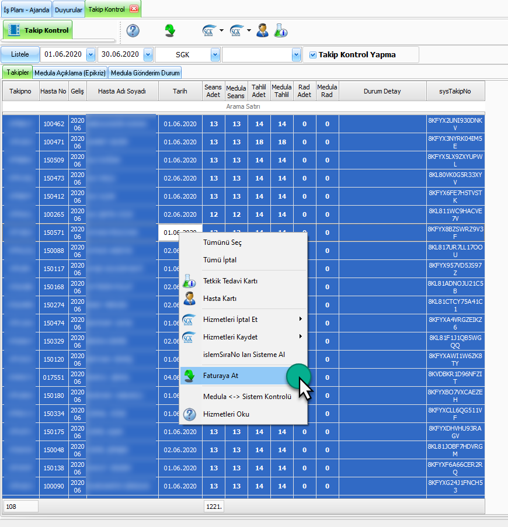The width and height of the screenshot is (508, 527).
Task: Sort by sysTakipNo column header
Action: [455, 91]
